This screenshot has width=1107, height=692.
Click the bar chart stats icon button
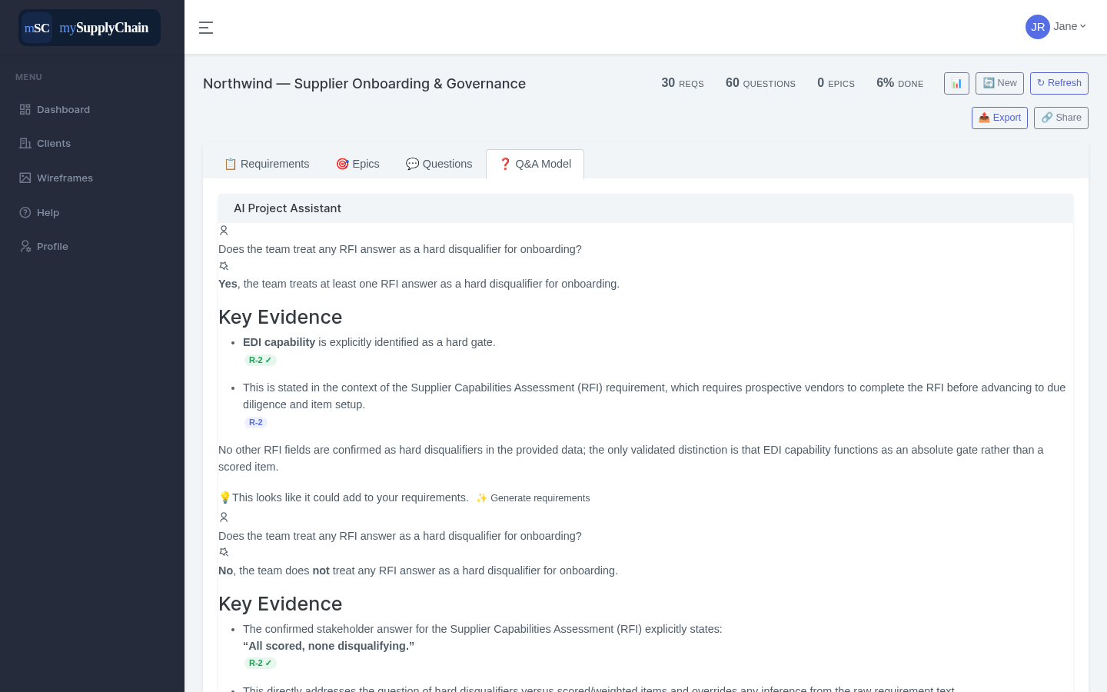(x=956, y=83)
